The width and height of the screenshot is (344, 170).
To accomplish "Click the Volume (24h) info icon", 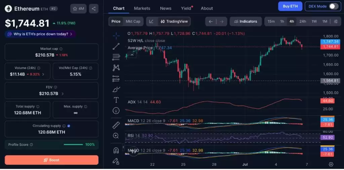I will (39, 68).
